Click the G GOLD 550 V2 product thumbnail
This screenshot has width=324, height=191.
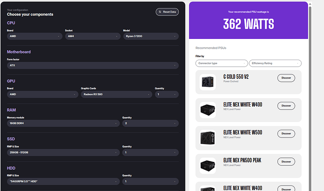(x=208, y=82)
